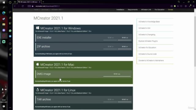Screen dimensions: 196x110
Task: Go back with browser back arrow
Action: tap(15, 6)
